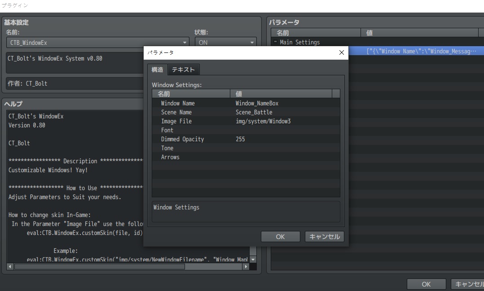Close the パラメータ dialog with X
This screenshot has height=291, width=484.
(341, 52)
